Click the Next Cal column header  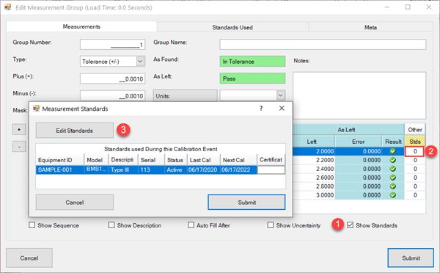(x=238, y=160)
